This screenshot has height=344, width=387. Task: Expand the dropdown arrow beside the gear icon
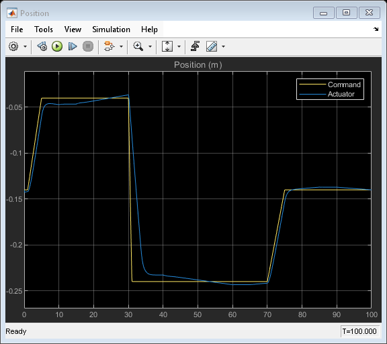(x=25, y=46)
